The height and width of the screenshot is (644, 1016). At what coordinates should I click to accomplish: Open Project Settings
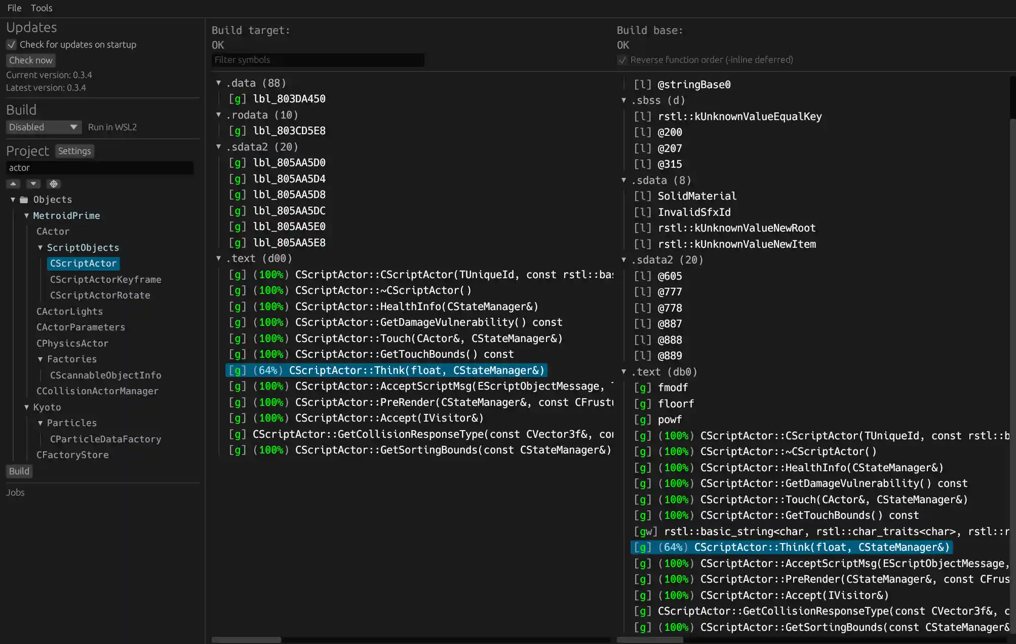point(74,150)
